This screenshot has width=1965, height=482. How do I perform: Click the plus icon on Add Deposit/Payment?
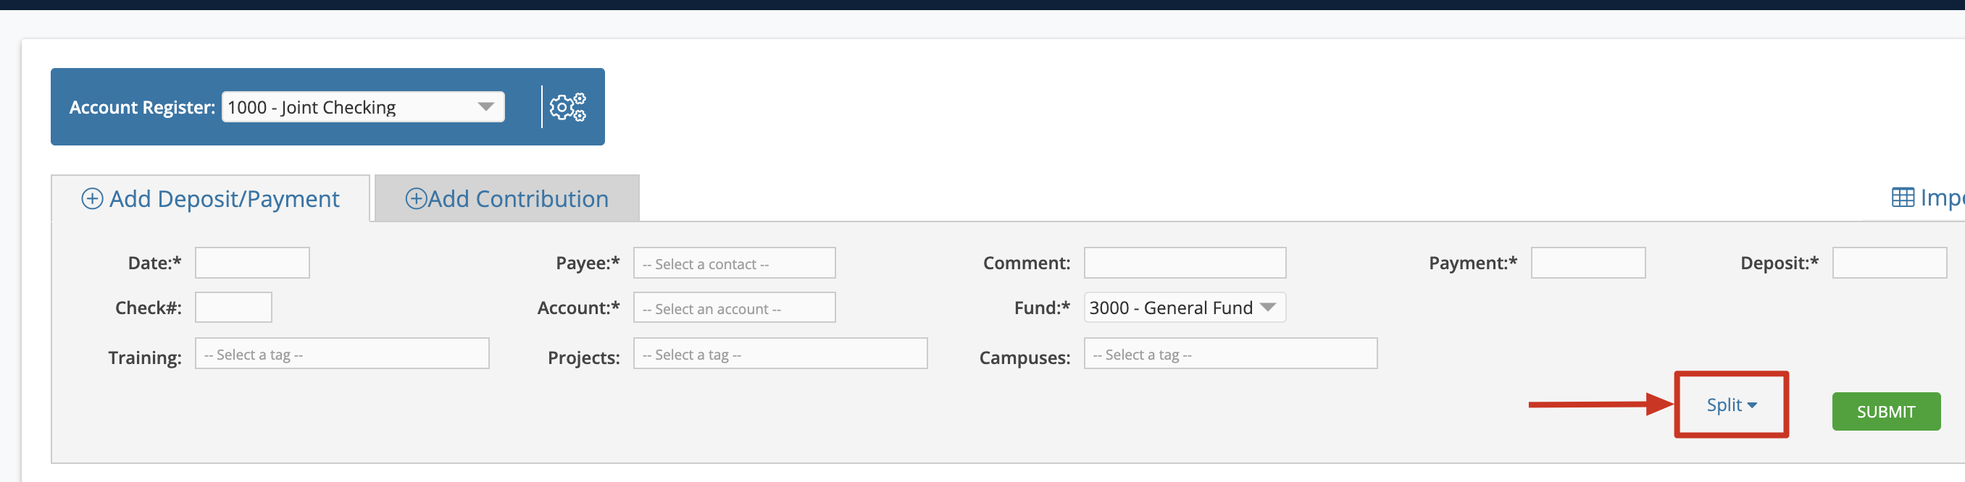[92, 199]
